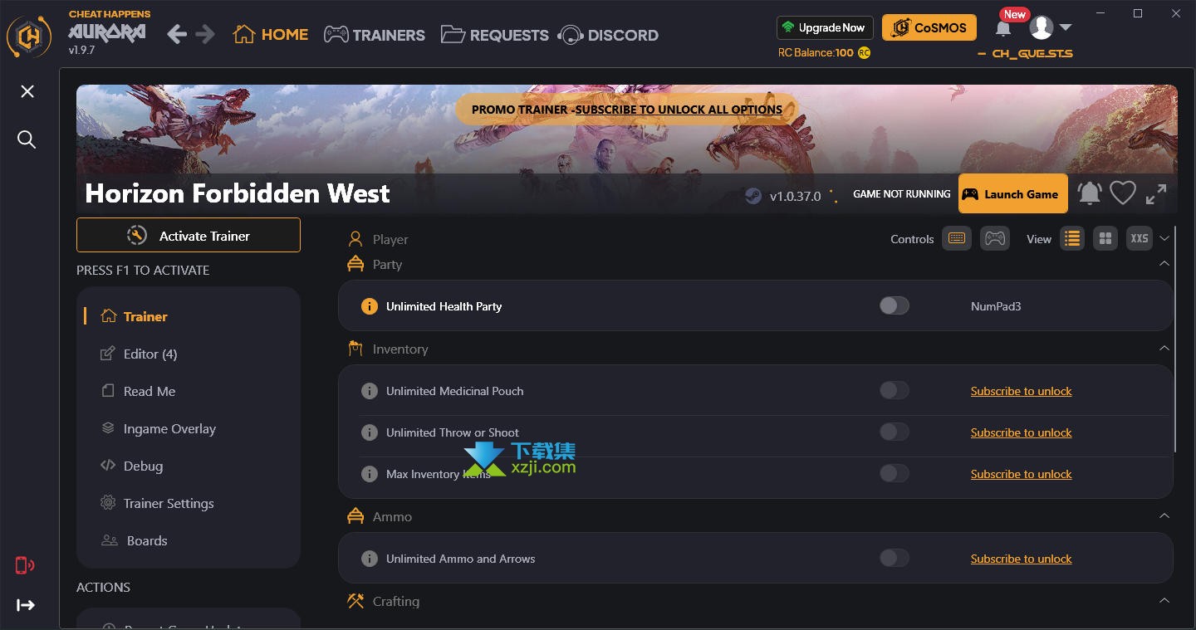Toggle Unlimited Medicinal Pouch switch
This screenshot has height=630, width=1196.
(x=895, y=391)
